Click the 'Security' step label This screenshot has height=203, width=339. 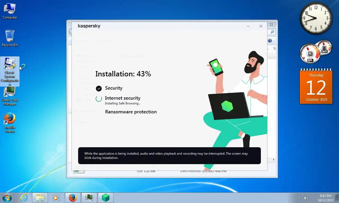pyautogui.click(x=114, y=88)
